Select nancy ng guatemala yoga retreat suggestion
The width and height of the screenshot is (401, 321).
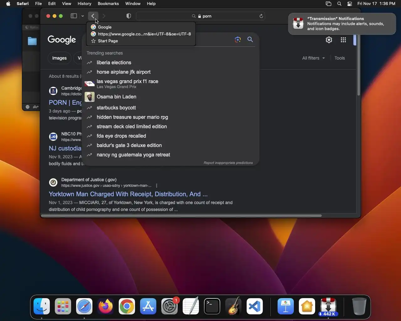(x=171, y=155)
